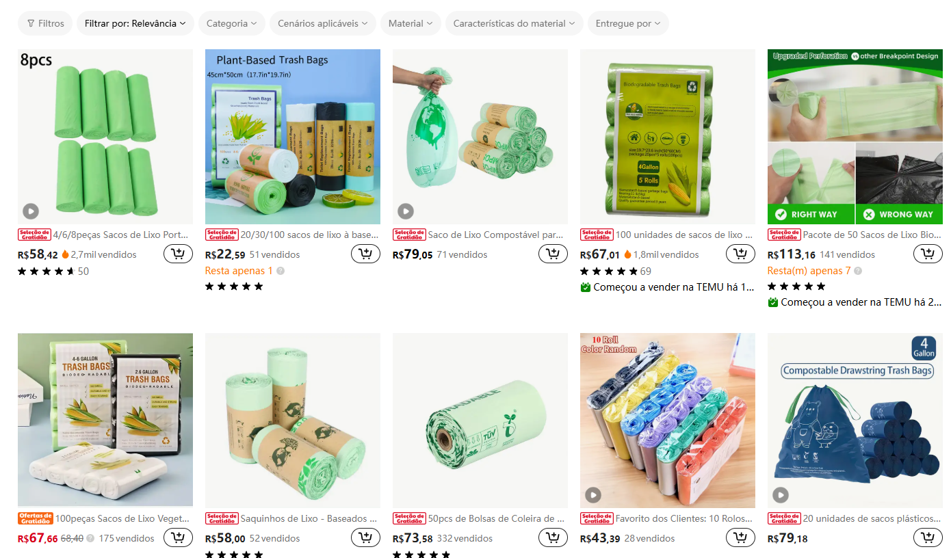Open the Cenários aplicáveis dropdown

coord(323,23)
